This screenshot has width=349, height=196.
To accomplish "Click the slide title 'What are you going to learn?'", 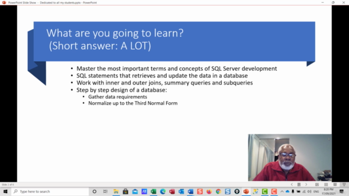I will pos(115,33).
